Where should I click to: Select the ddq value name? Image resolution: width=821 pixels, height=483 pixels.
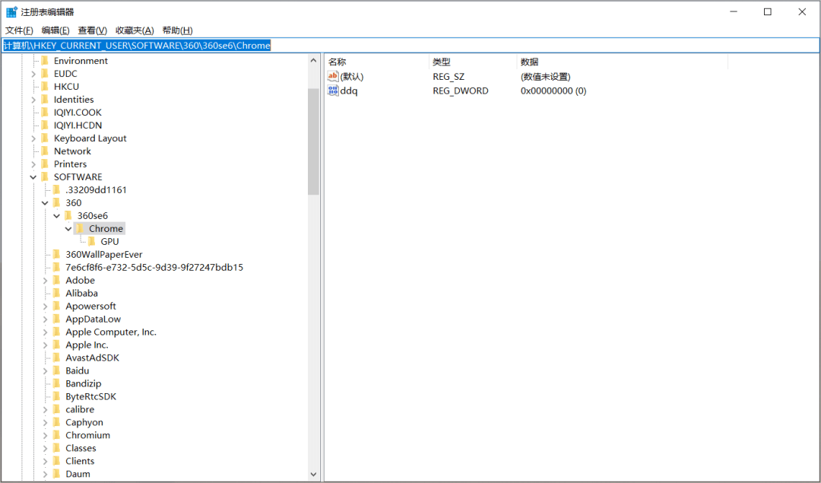coord(349,91)
